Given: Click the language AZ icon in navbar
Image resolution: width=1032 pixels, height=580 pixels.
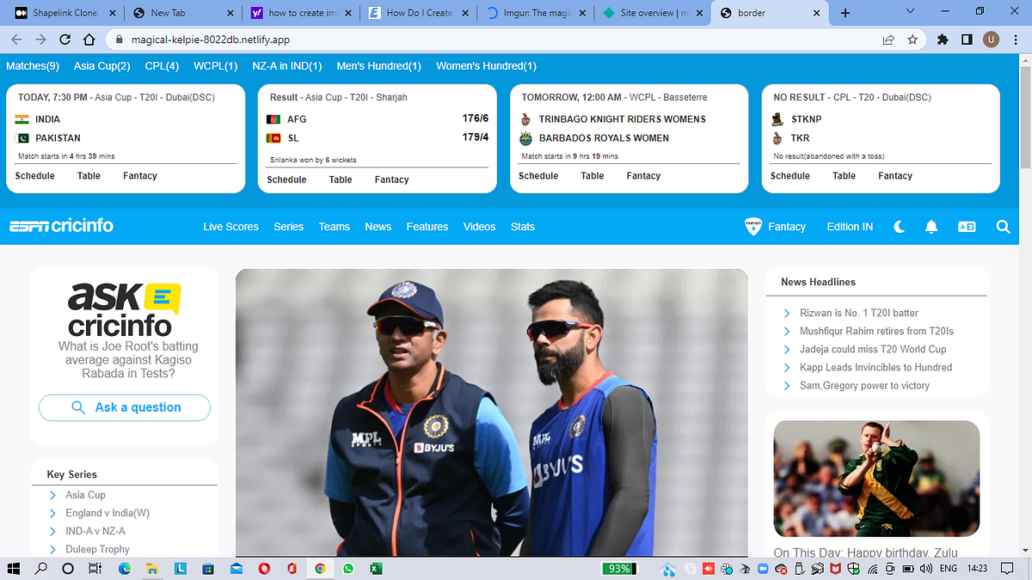Looking at the screenshot, I should pyautogui.click(x=967, y=226).
